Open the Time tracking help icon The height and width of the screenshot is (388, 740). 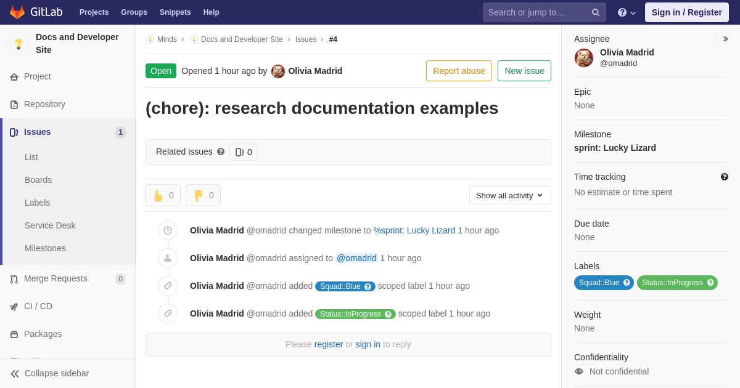[x=725, y=177]
